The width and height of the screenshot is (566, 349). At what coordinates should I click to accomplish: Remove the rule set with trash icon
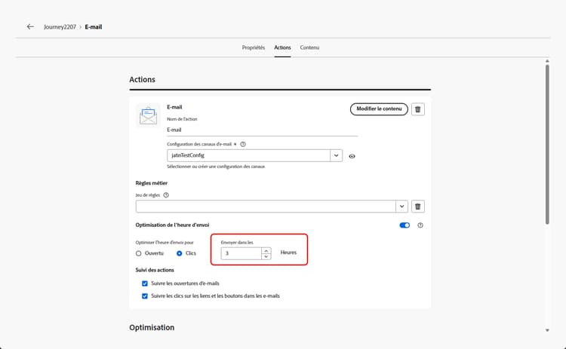pyautogui.click(x=417, y=207)
